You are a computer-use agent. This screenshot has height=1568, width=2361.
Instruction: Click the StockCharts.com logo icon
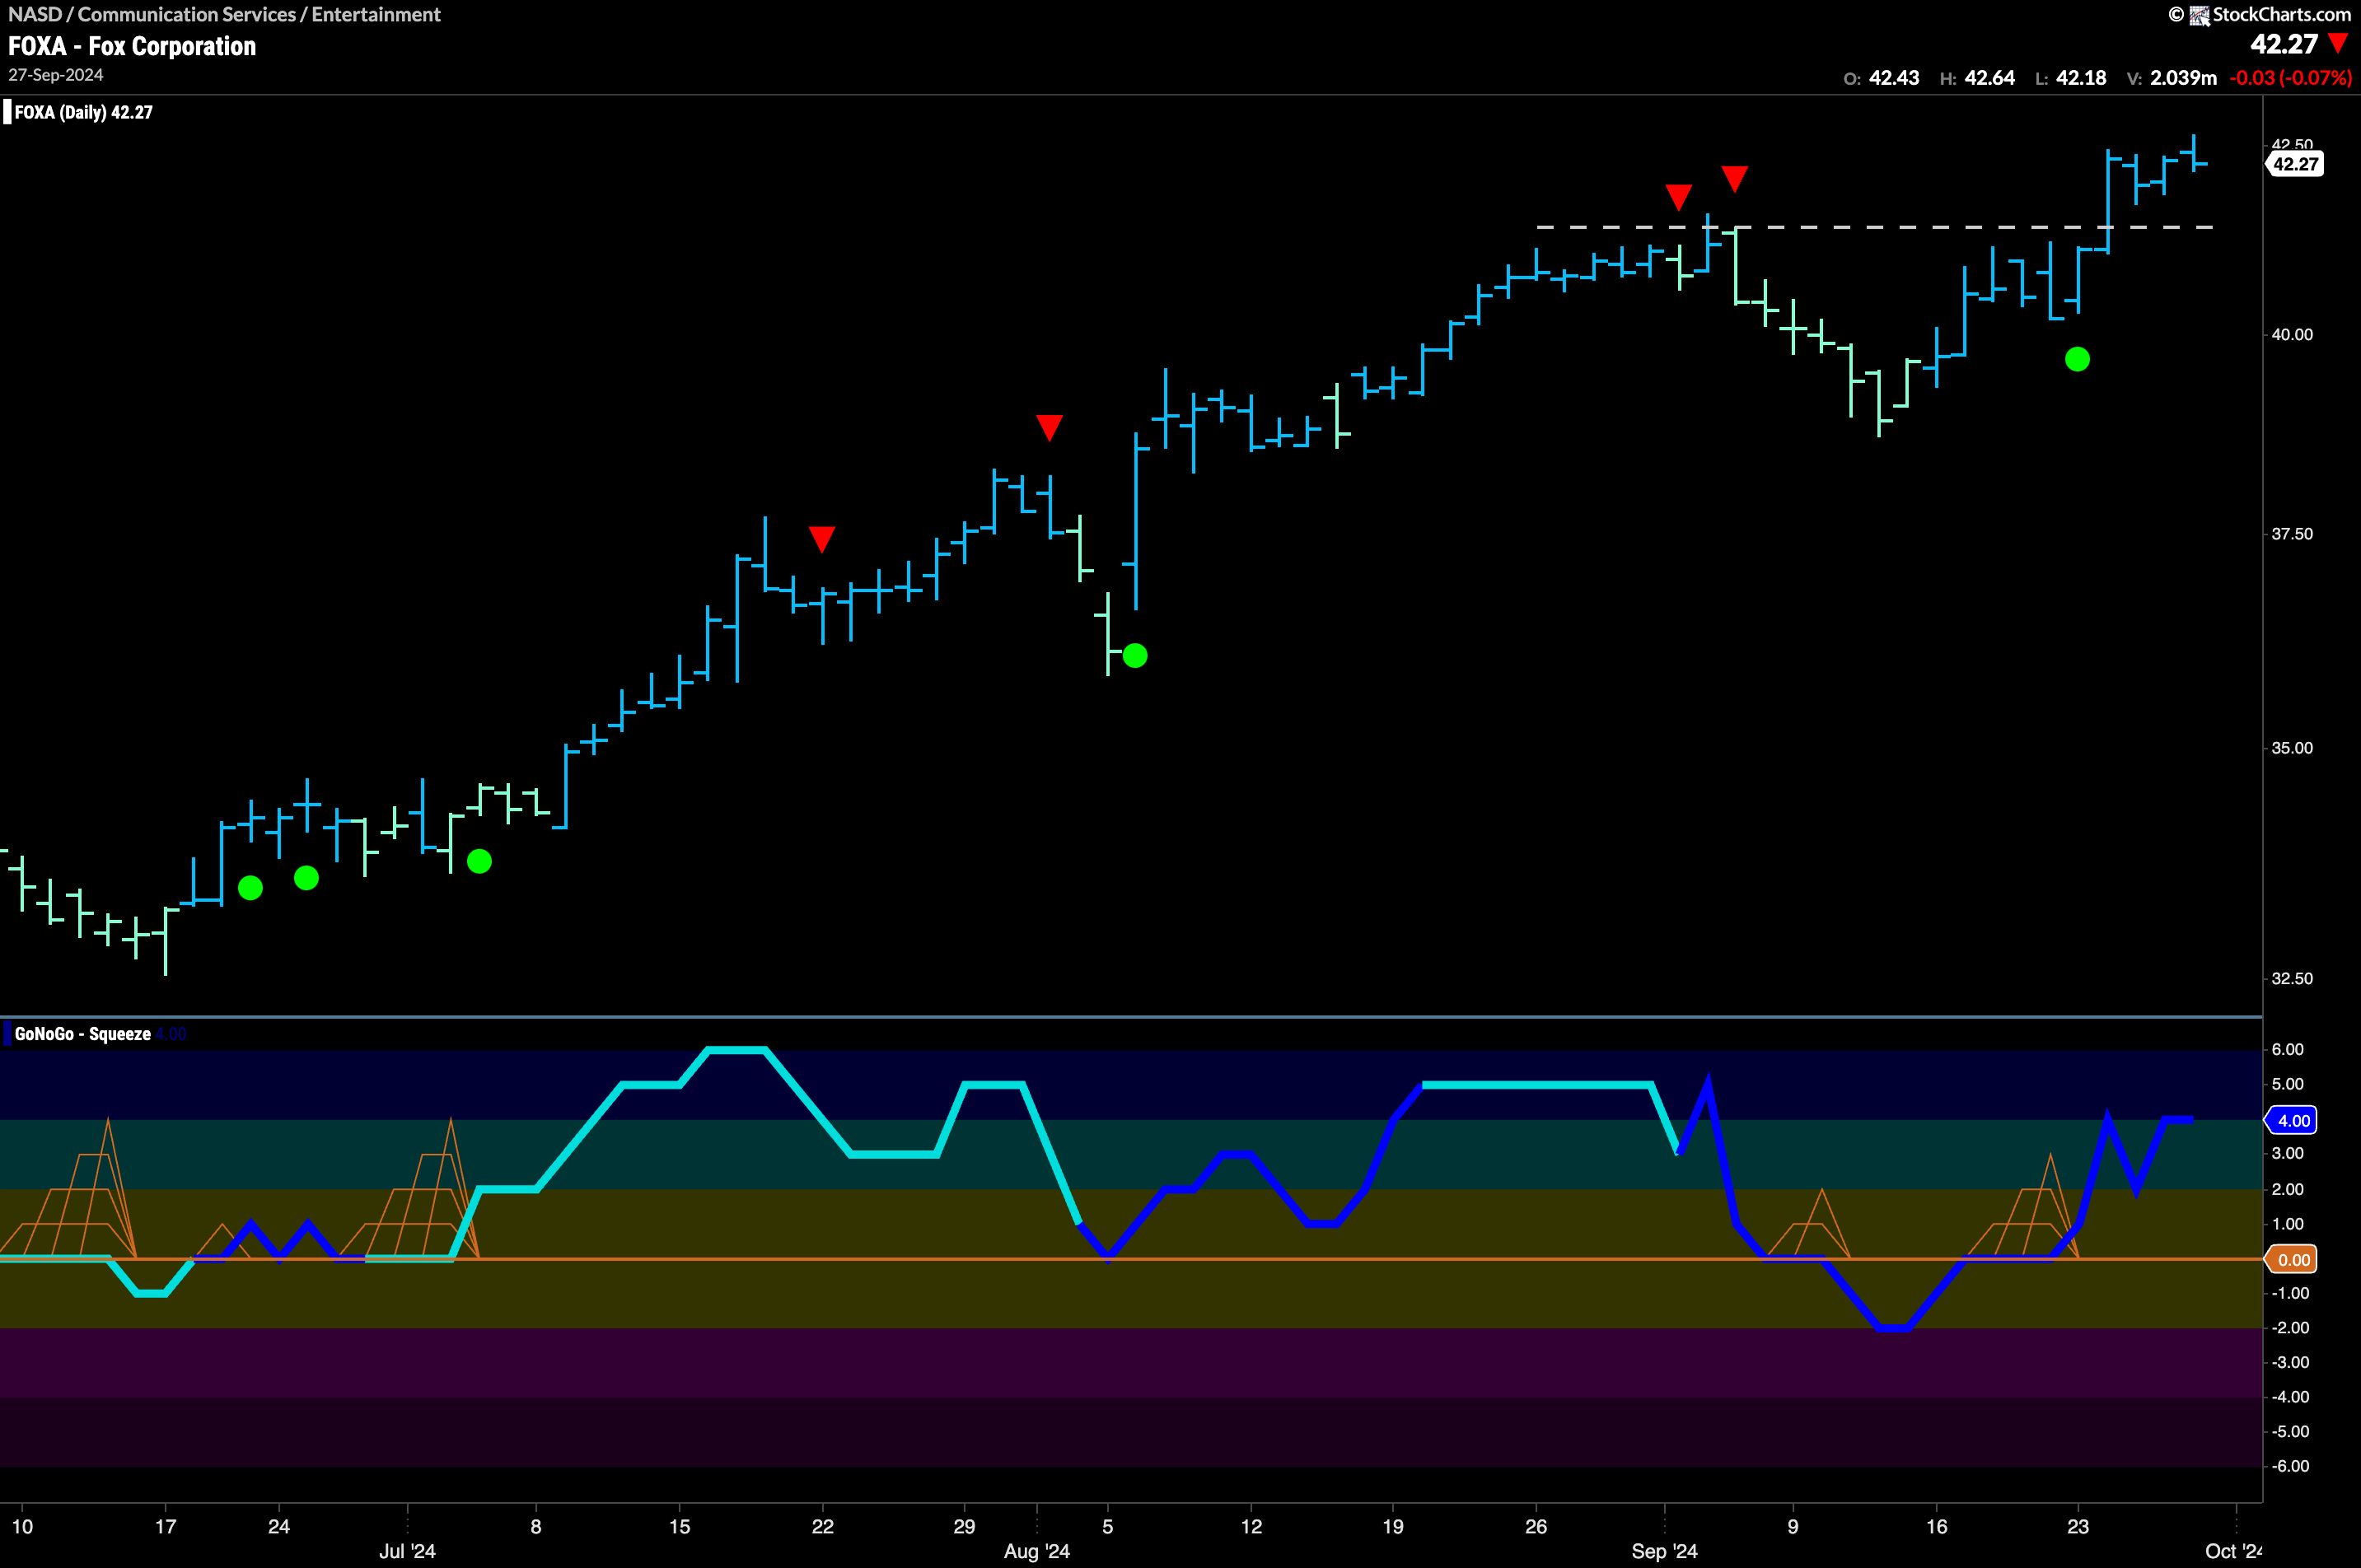coord(2199,15)
